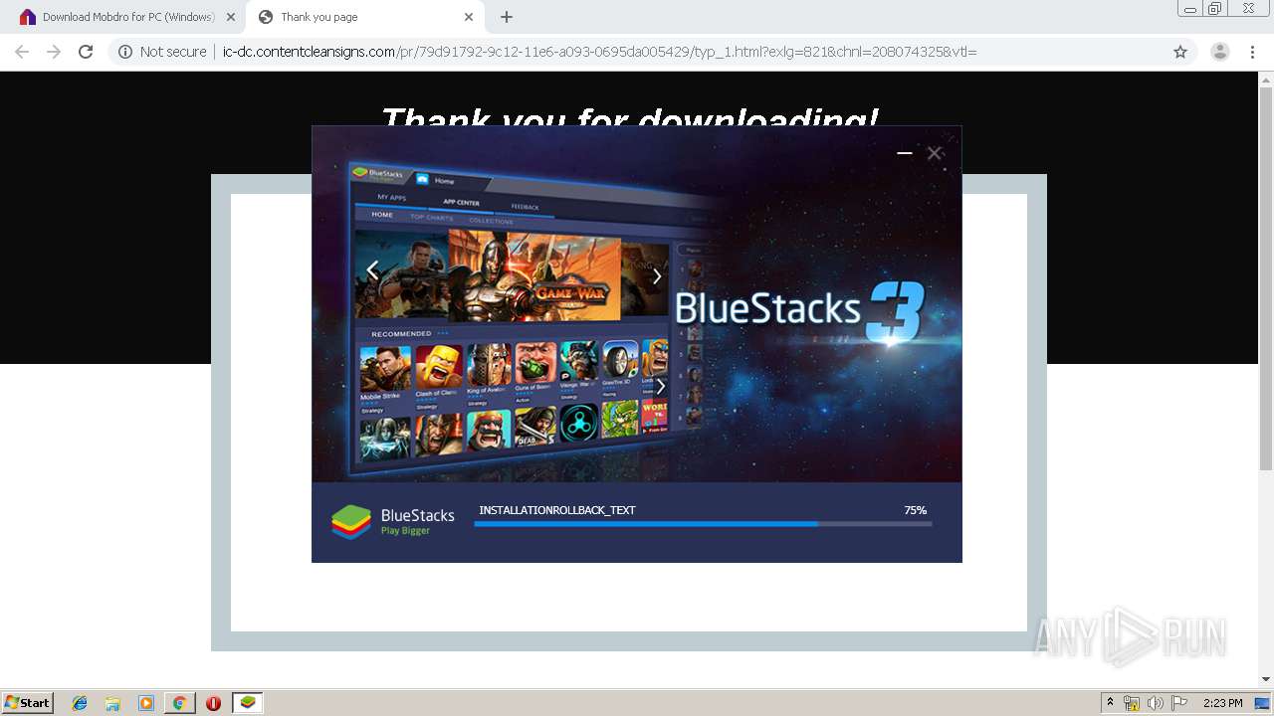The image size is (1274, 716).
Task: Select the Thank you page tab
Action: point(366,17)
